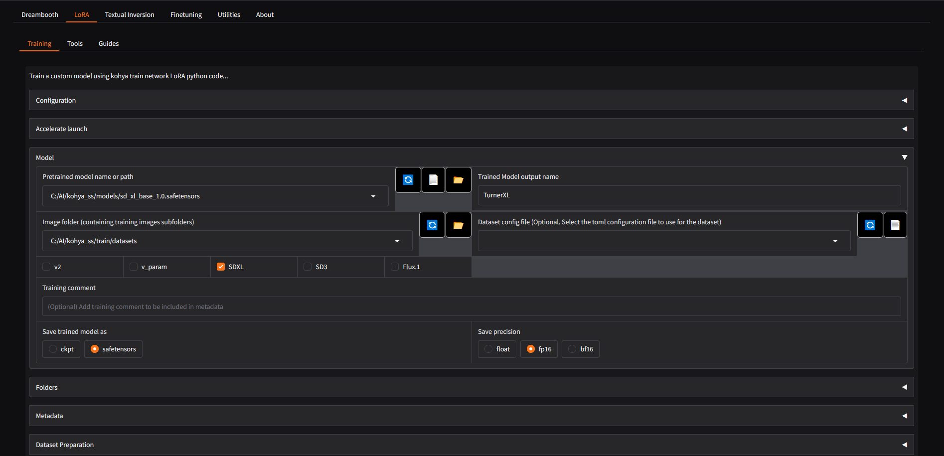Uncheck the SDXL checkbox

click(220, 267)
